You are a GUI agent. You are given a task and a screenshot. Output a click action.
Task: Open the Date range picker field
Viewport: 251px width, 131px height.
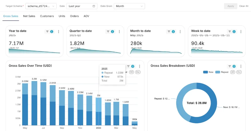click(82, 6)
